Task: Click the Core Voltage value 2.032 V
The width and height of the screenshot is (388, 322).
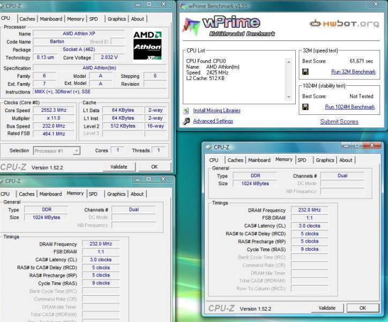Action: 109,57
